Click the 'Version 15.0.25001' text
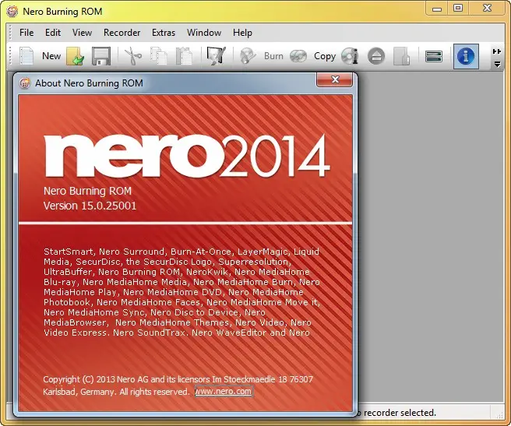This screenshot has height=426, width=511. pos(90,206)
